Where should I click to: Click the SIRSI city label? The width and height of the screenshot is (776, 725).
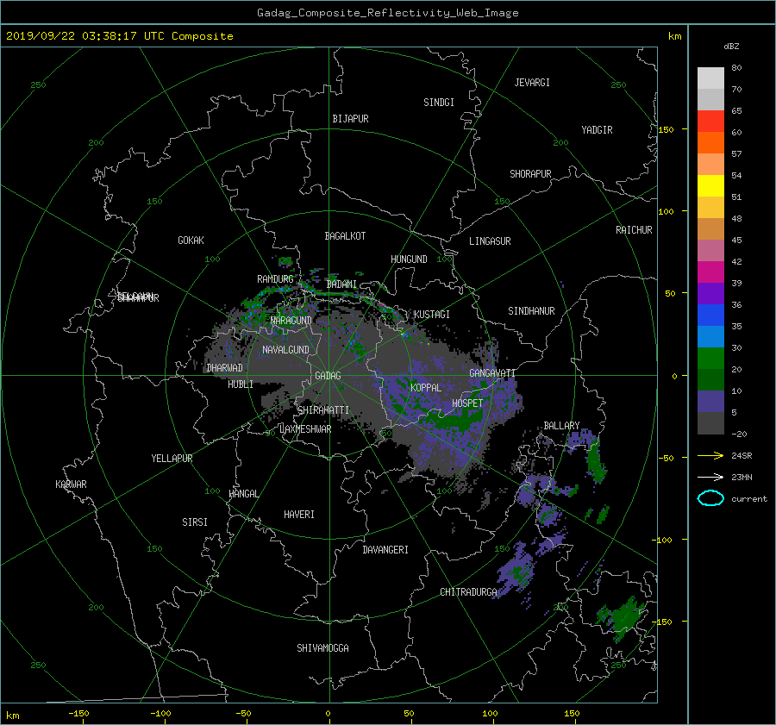(195, 522)
